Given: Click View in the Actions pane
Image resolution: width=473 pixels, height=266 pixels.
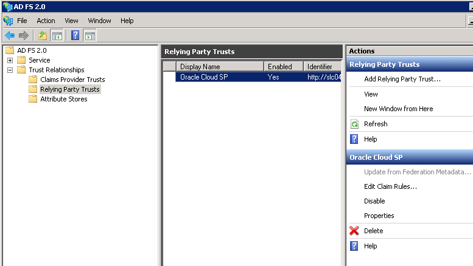Looking at the screenshot, I should pos(371,94).
